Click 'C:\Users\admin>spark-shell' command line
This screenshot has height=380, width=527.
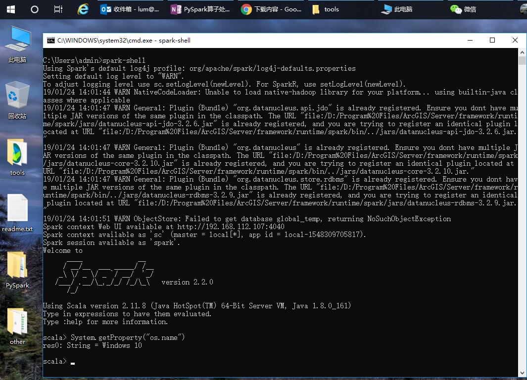click(x=94, y=60)
